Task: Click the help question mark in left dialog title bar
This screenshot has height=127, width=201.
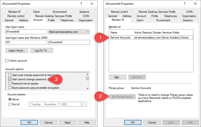Action: [81, 4]
